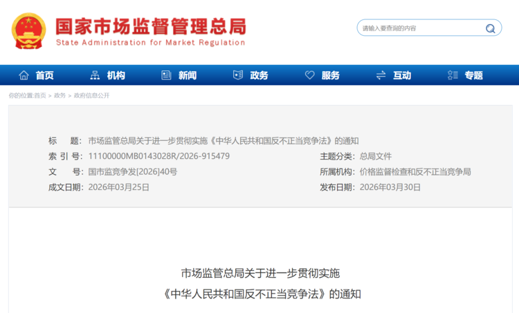Click the index number 11100000MB0143028R/2026-915479
519x313 pixels.
[x=159, y=156]
